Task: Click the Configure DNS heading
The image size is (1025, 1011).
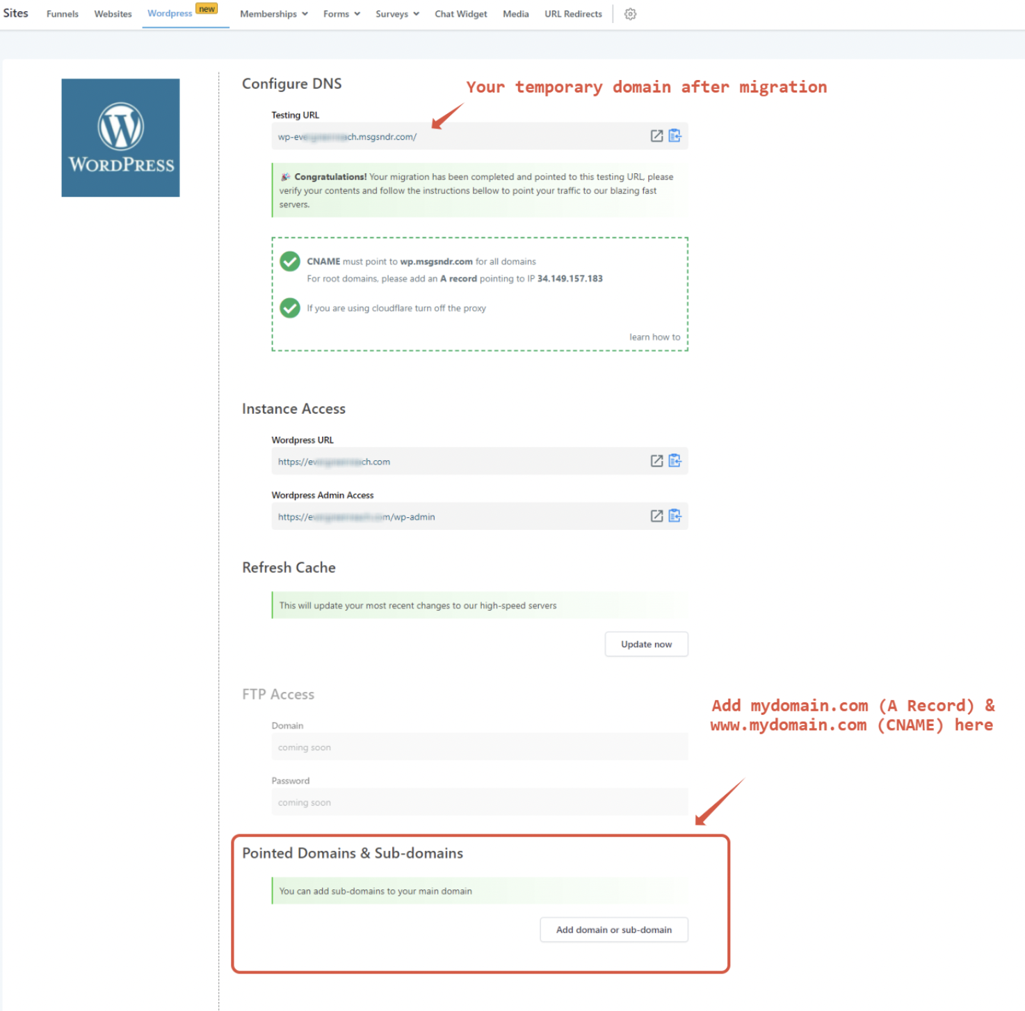Action: pyautogui.click(x=291, y=83)
